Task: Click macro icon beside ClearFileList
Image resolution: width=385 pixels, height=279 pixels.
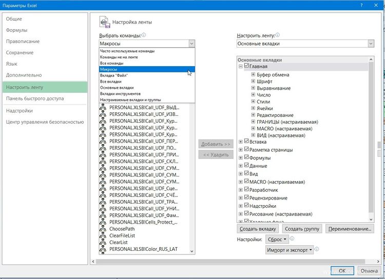Action: pos(103,235)
